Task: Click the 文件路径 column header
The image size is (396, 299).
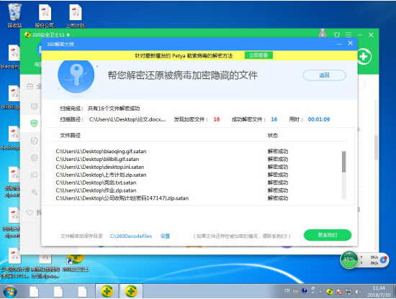Action: point(71,135)
